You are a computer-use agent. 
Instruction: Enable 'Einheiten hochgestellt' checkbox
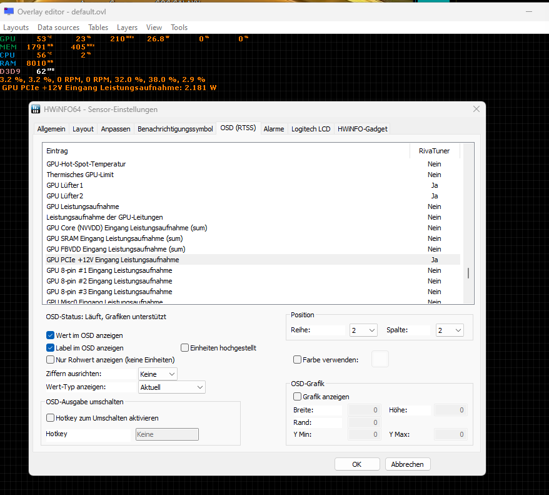click(184, 348)
